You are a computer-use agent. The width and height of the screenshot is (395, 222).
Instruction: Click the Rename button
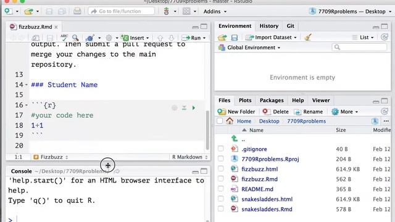(x=309, y=112)
